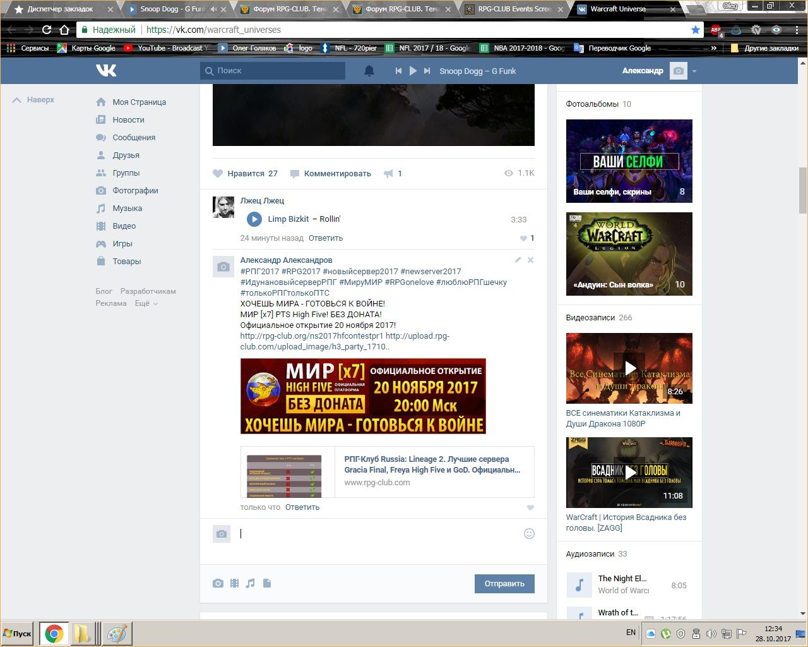Click the #РПГ2017 hashtag

[x=259, y=271]
